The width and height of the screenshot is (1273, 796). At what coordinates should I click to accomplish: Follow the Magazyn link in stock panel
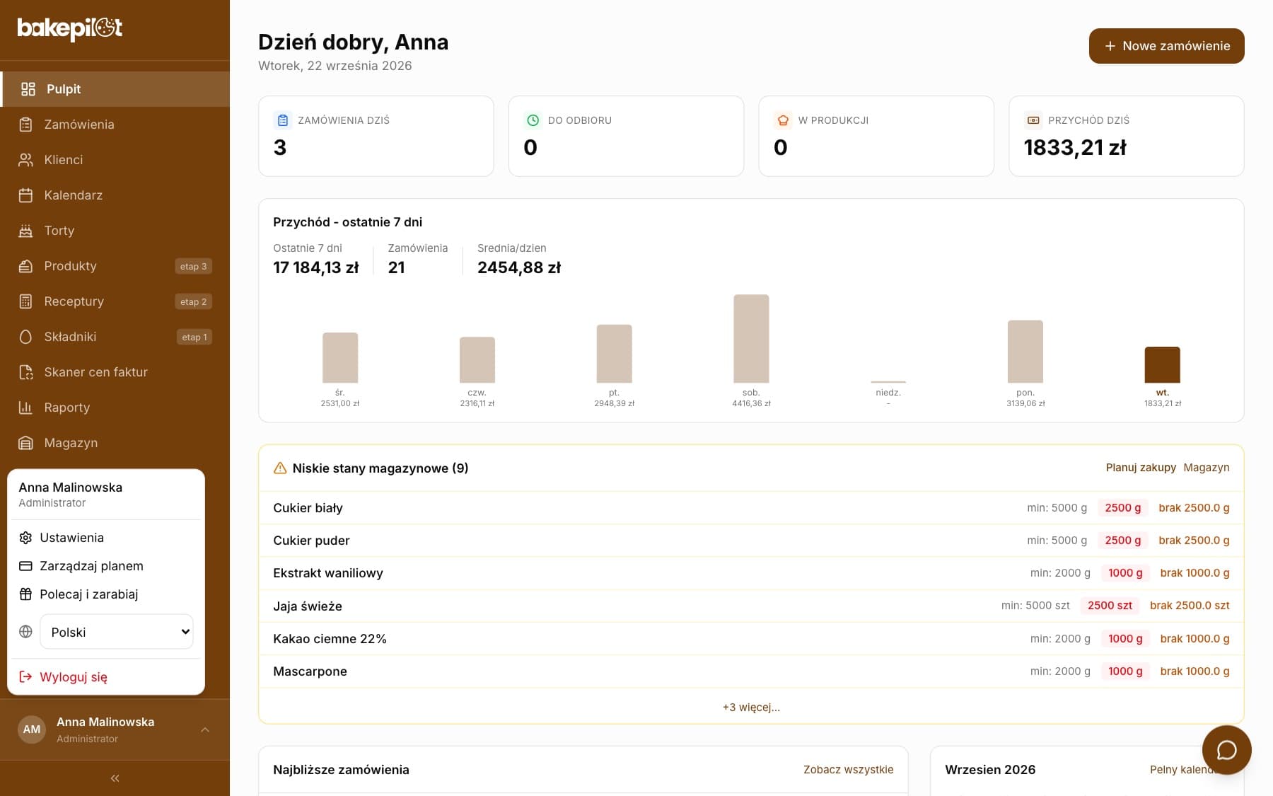click(1207, 468)
